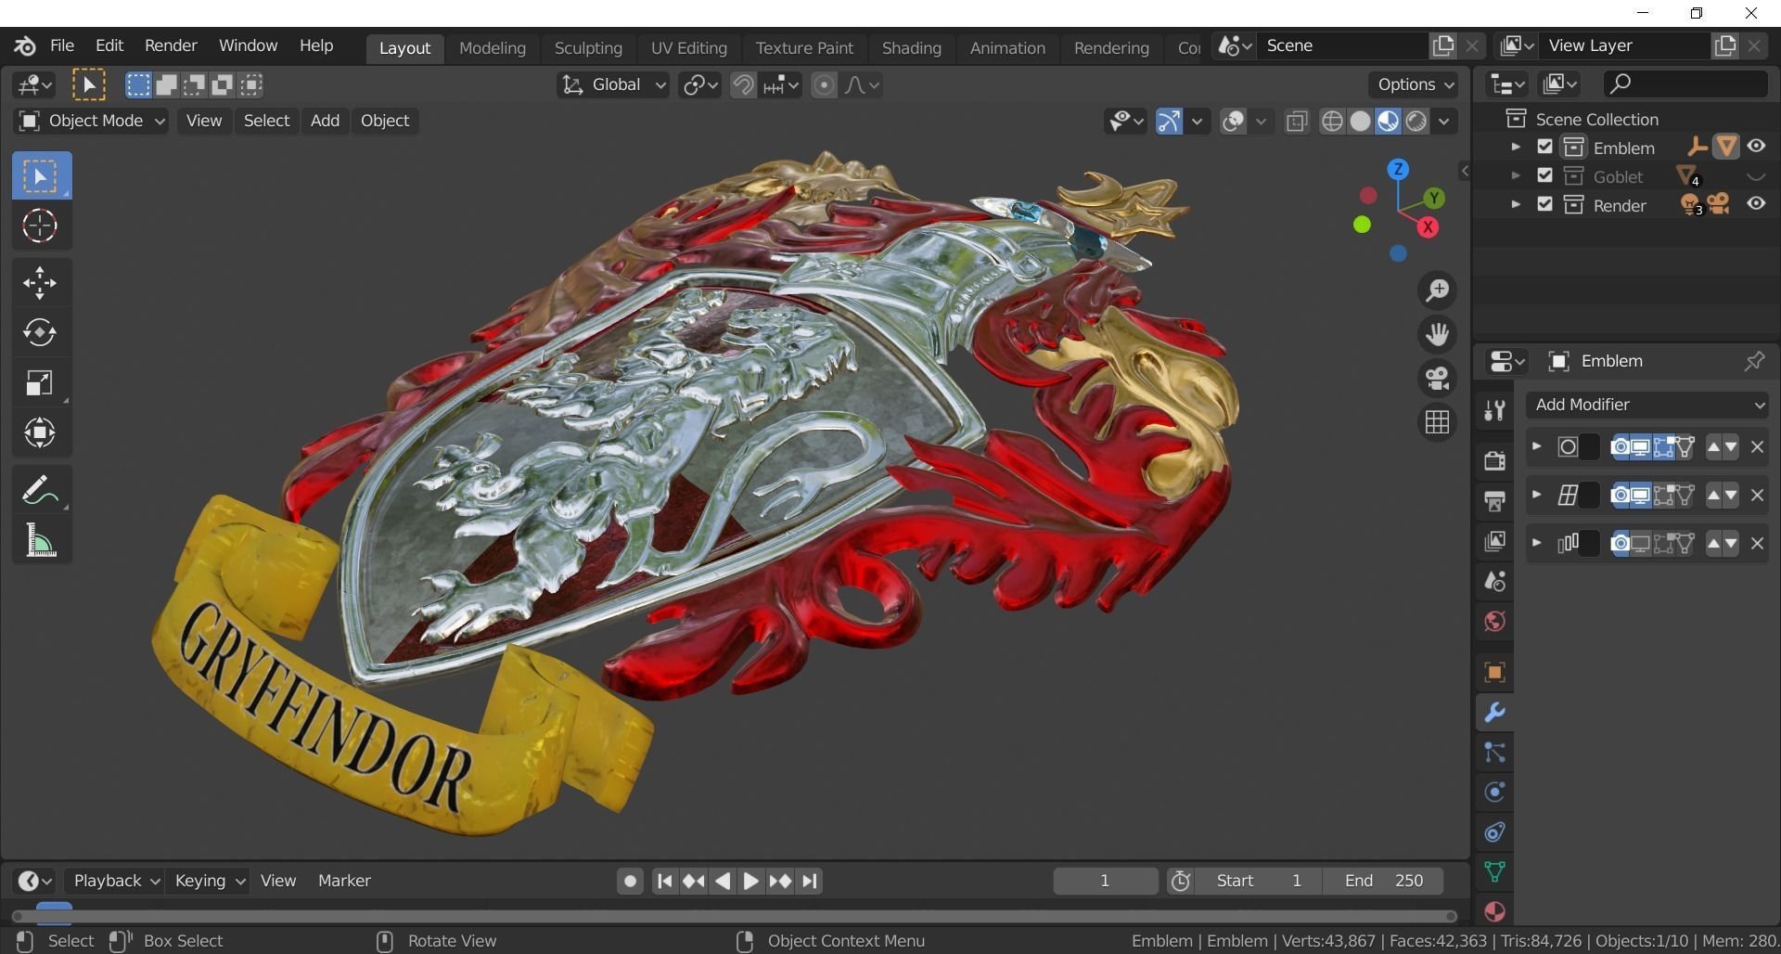Screen dimensions: 1781x954
Task: Uncheck the Goblet collection checkbox
Action: coord(1544,175)
